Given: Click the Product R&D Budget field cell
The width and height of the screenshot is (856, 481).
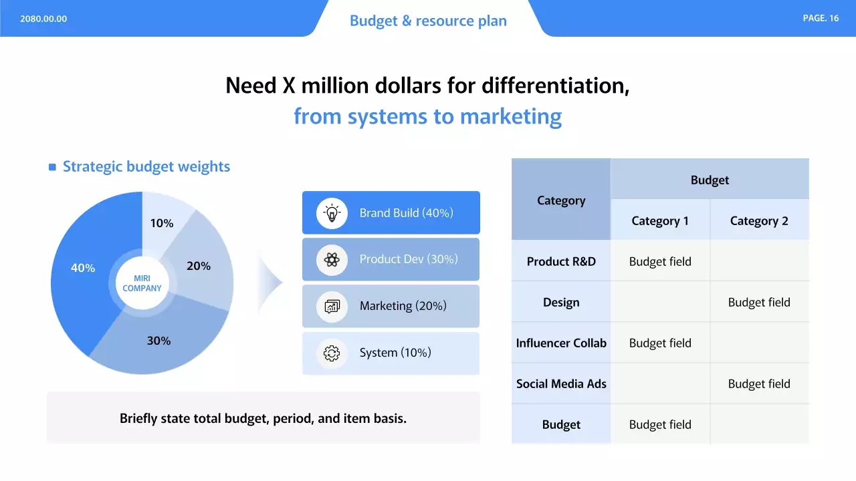Looking at the screenshot, I should [659, 262].
